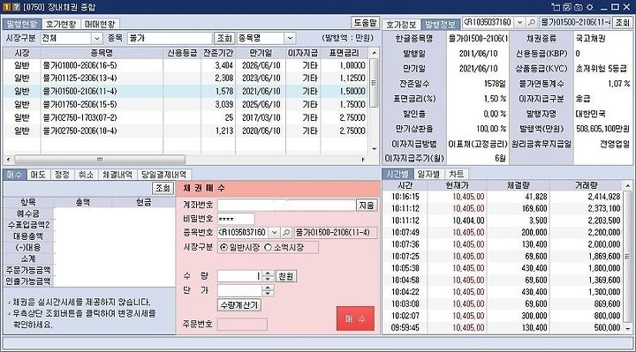Click the bond list horizontal scrollbar's right arrow
This screenshot has height=352, width=636.
pos(363,159)
